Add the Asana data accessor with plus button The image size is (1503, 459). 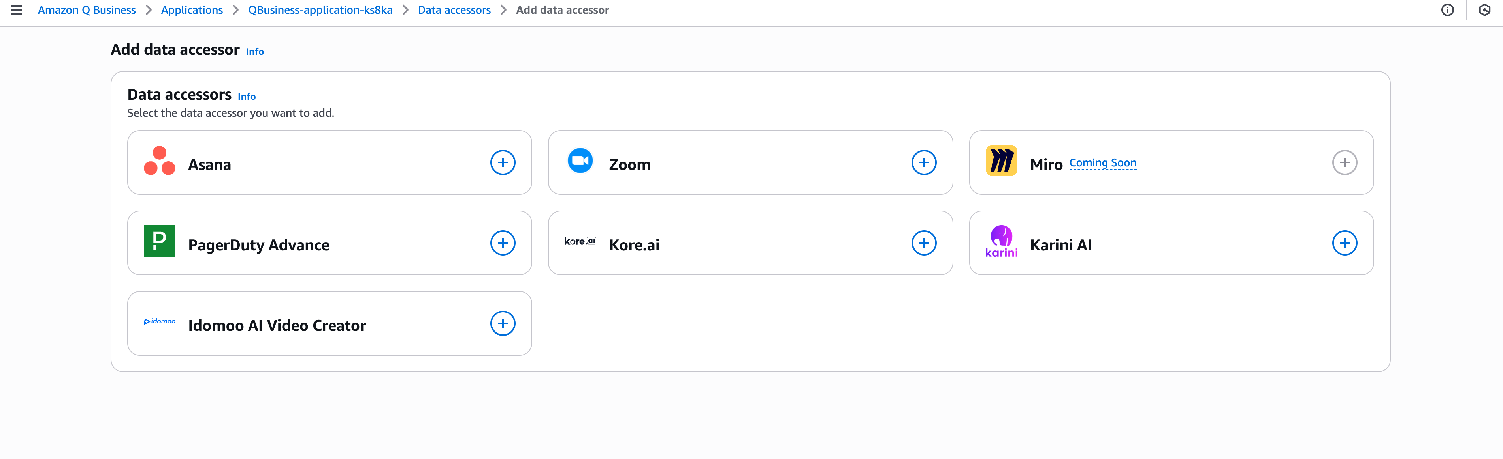pyautogui.click(x=502, y=162)
